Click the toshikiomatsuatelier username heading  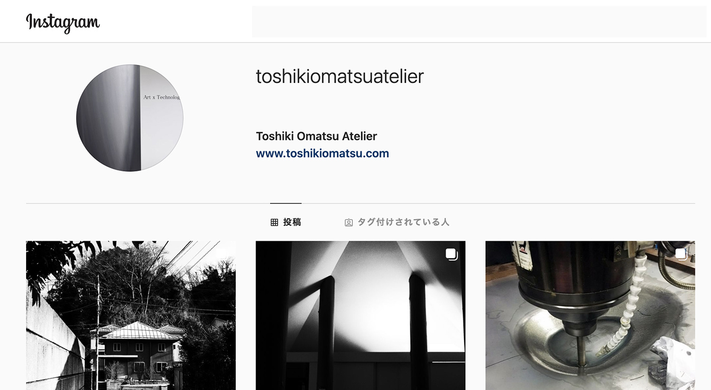pos(340,76)
